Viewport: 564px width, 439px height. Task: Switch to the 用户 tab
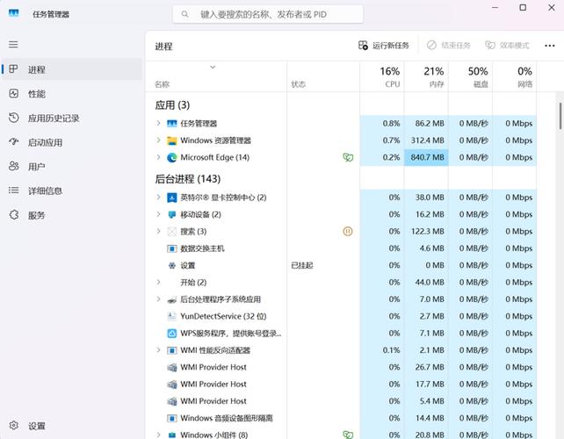click(71, 166)
